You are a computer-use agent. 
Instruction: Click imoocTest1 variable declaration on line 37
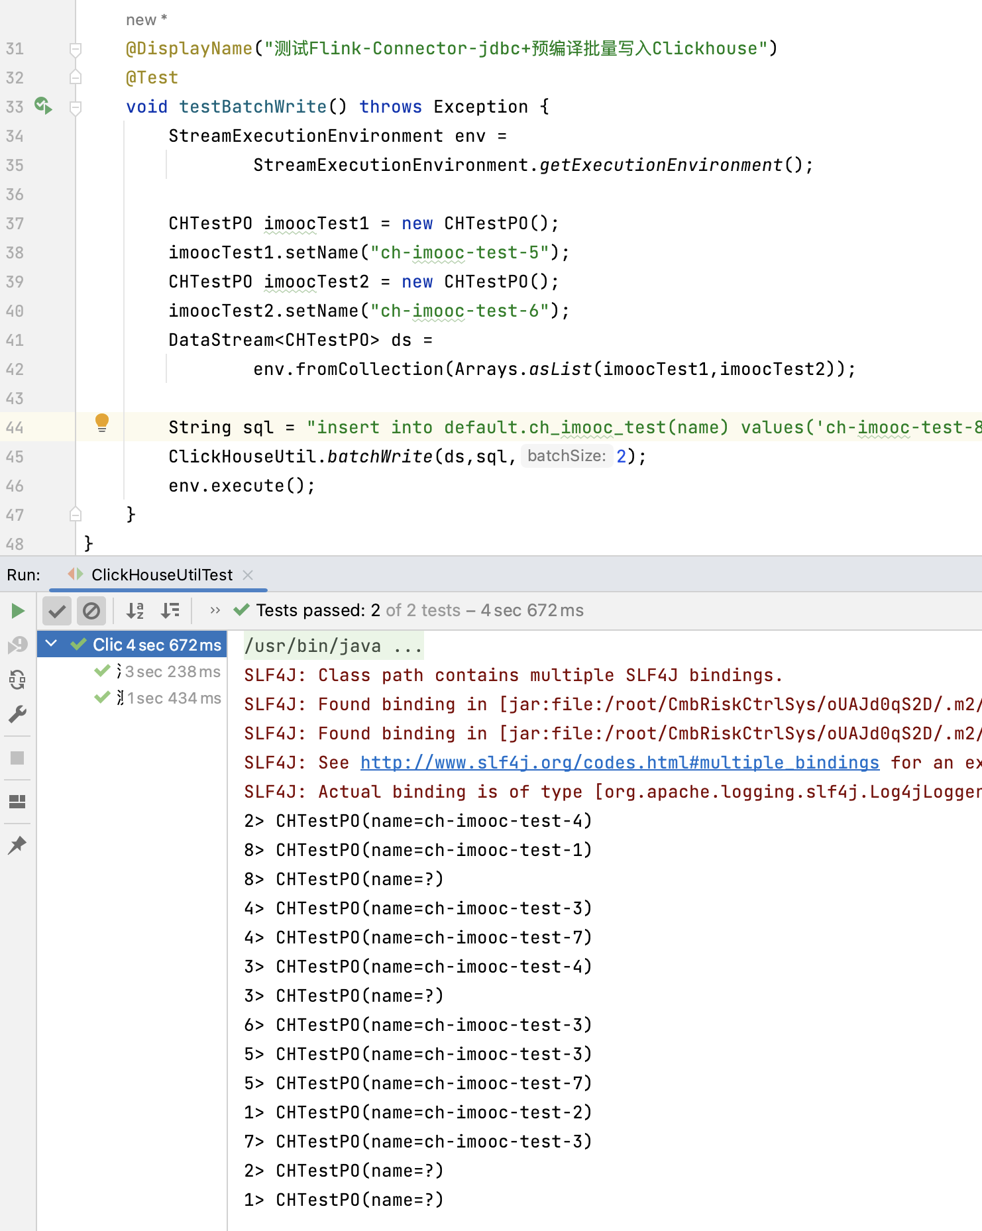317,223
